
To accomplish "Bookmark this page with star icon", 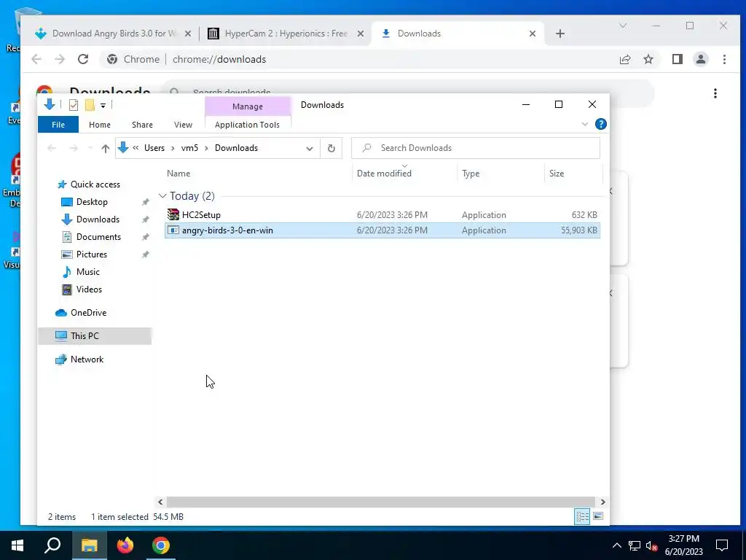I will point(648,60).
